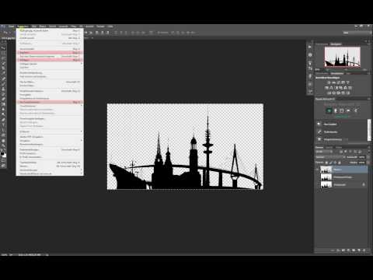Choose Fläche füllen in the menu
This screenshot has width=373, height=280.
coord(50,82)
